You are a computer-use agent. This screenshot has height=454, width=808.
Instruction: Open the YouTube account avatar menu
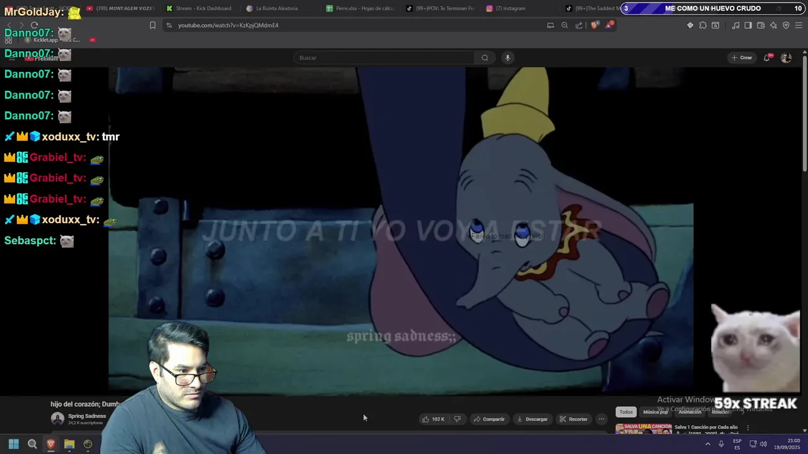pos(786,57)
